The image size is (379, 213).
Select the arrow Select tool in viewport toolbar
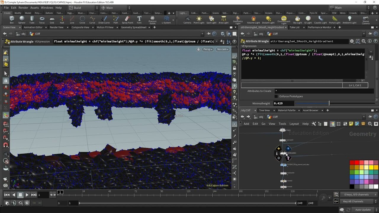5,73
